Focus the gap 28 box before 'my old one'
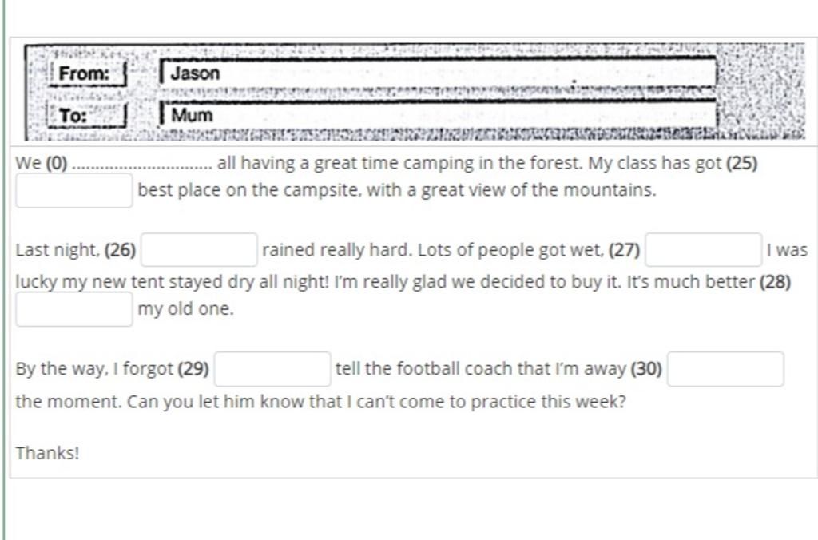Image resolution: width=818 pixels, height=540 pixels. [x=74, y=309]
